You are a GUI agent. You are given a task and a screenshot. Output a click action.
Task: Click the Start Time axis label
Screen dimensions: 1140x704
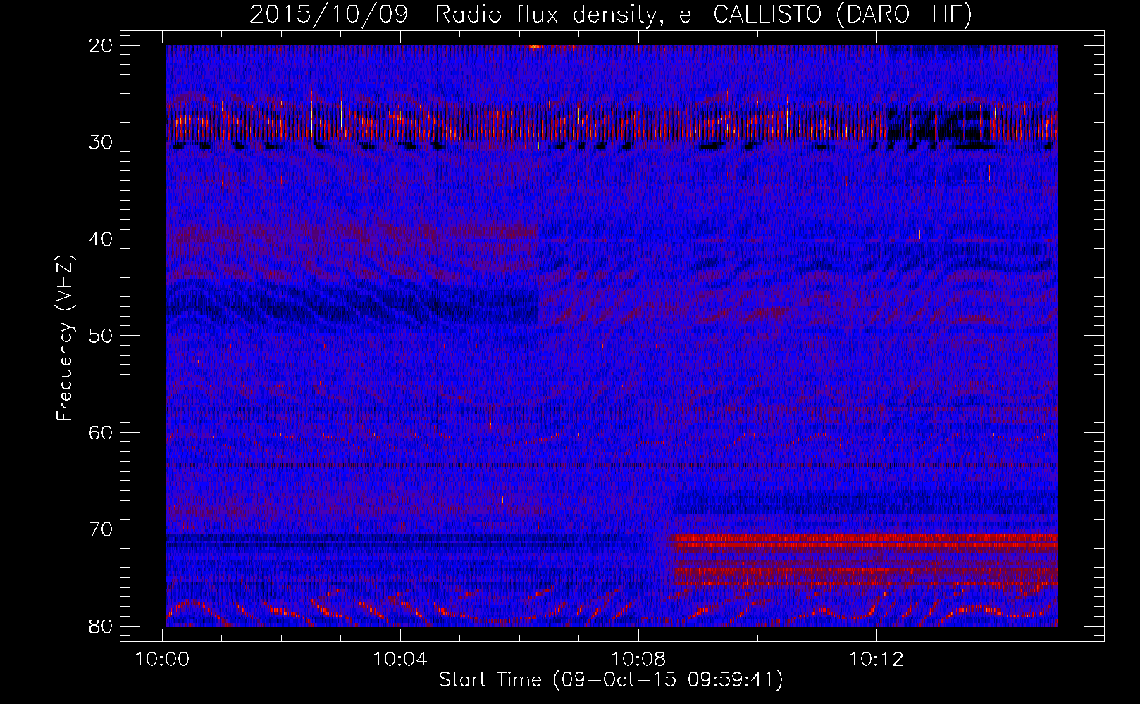tap(611, 680)
